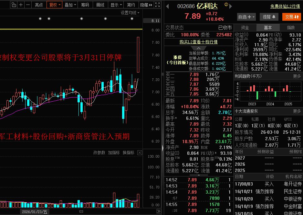
Task: Click 更多 next to 十大流通股东
Action: click(297, 111)
